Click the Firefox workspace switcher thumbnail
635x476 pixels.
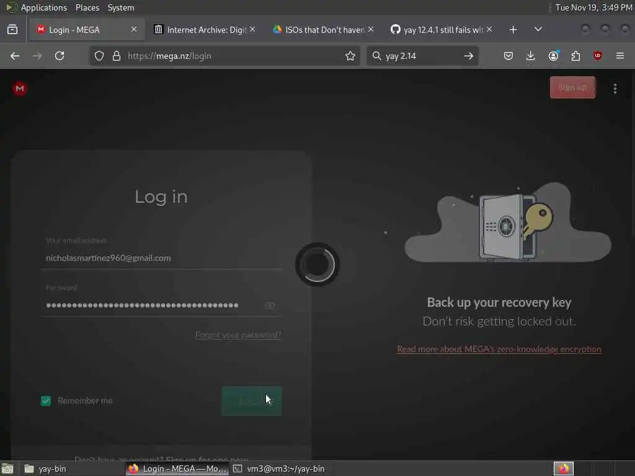click(x=564, y=469)
